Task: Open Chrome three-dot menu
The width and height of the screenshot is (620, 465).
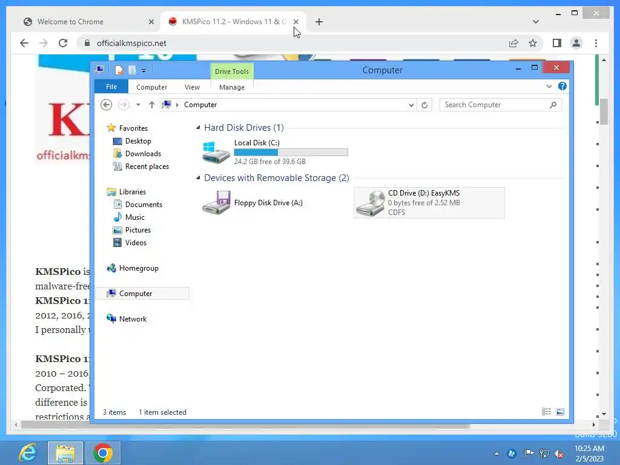Action: tap(596, 43)
